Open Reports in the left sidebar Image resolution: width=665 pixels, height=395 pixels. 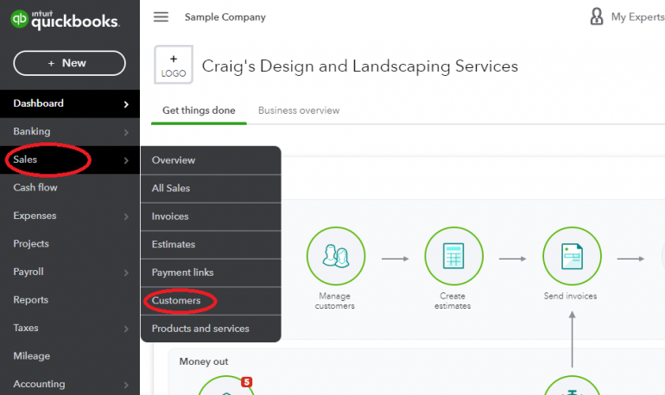click(x=31, y=300)
